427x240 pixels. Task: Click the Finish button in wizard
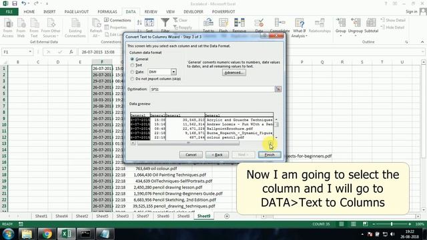[270, 155]
